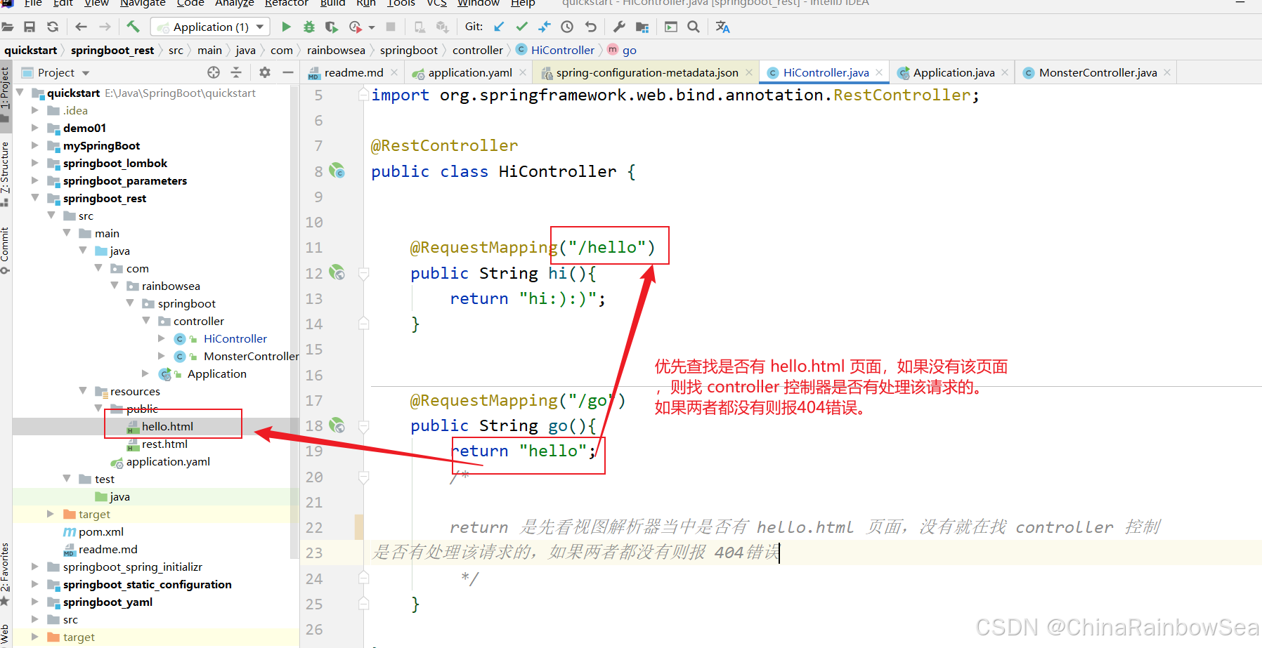The width and height of the screenshot is (1262, 648).
Task: Select MonsterController in the project tree
Action: [x=251, y=356]
